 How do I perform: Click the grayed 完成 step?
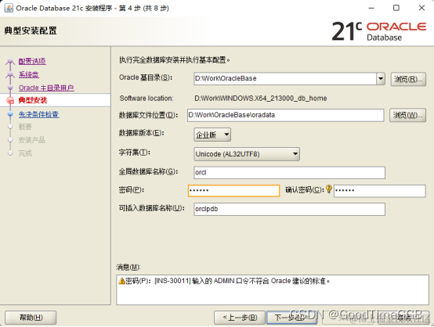tap(25, 153)
